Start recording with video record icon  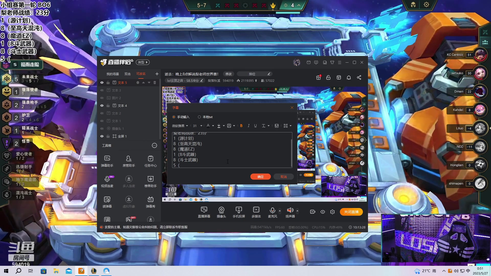tap(313, 212)
